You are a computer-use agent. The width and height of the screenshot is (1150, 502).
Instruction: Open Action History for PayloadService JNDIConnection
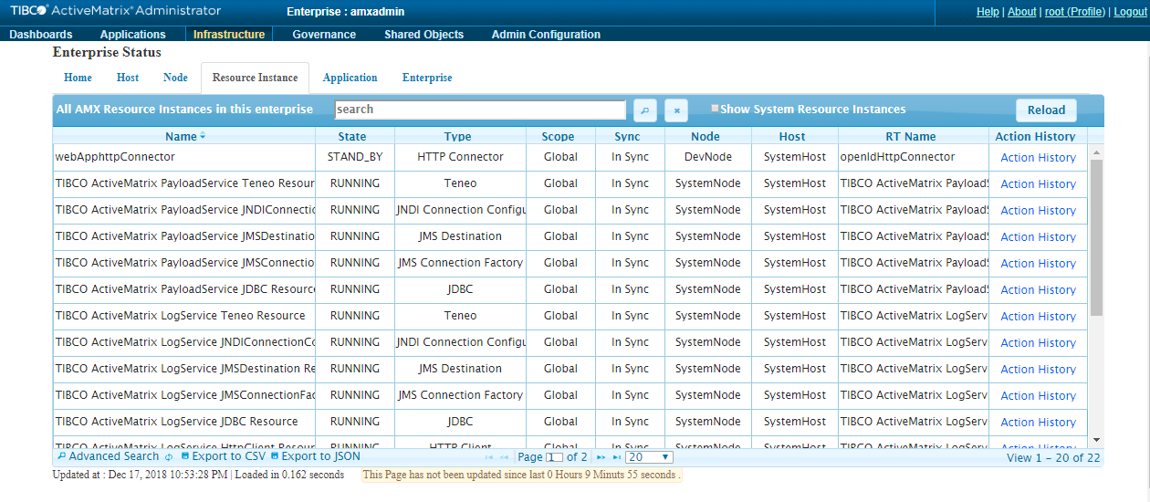1038,210
